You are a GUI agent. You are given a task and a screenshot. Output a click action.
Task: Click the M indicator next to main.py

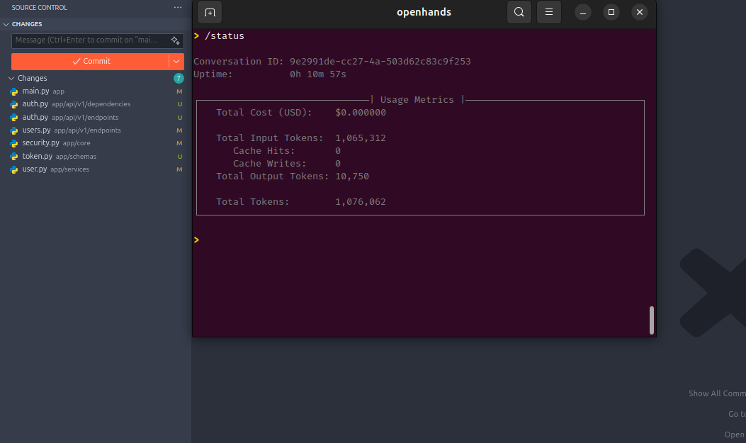[x=179, y=91]
